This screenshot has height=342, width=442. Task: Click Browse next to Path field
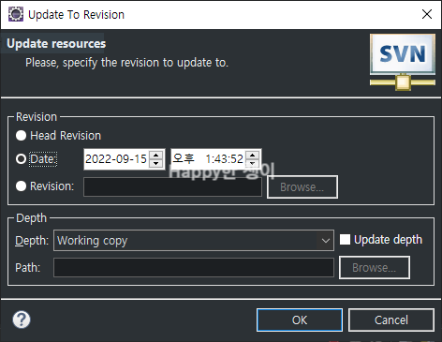point(375,267)
